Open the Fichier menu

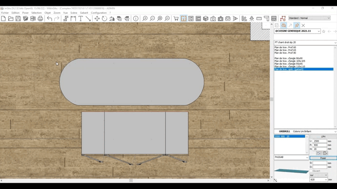(5, 13)
